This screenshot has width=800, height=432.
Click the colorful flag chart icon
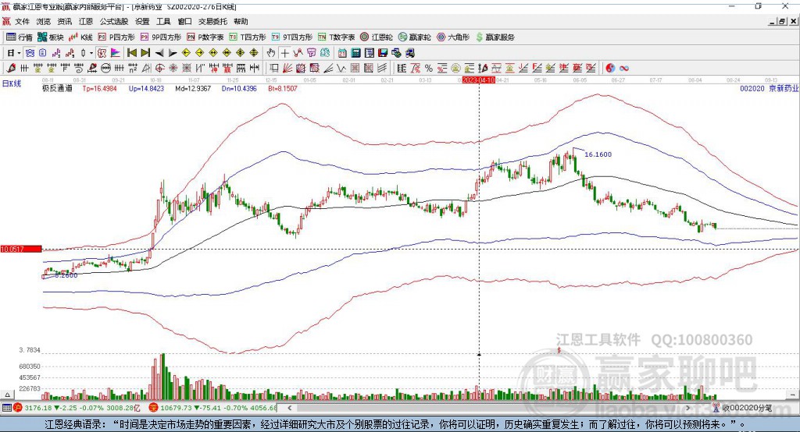(x=116, y=53)
